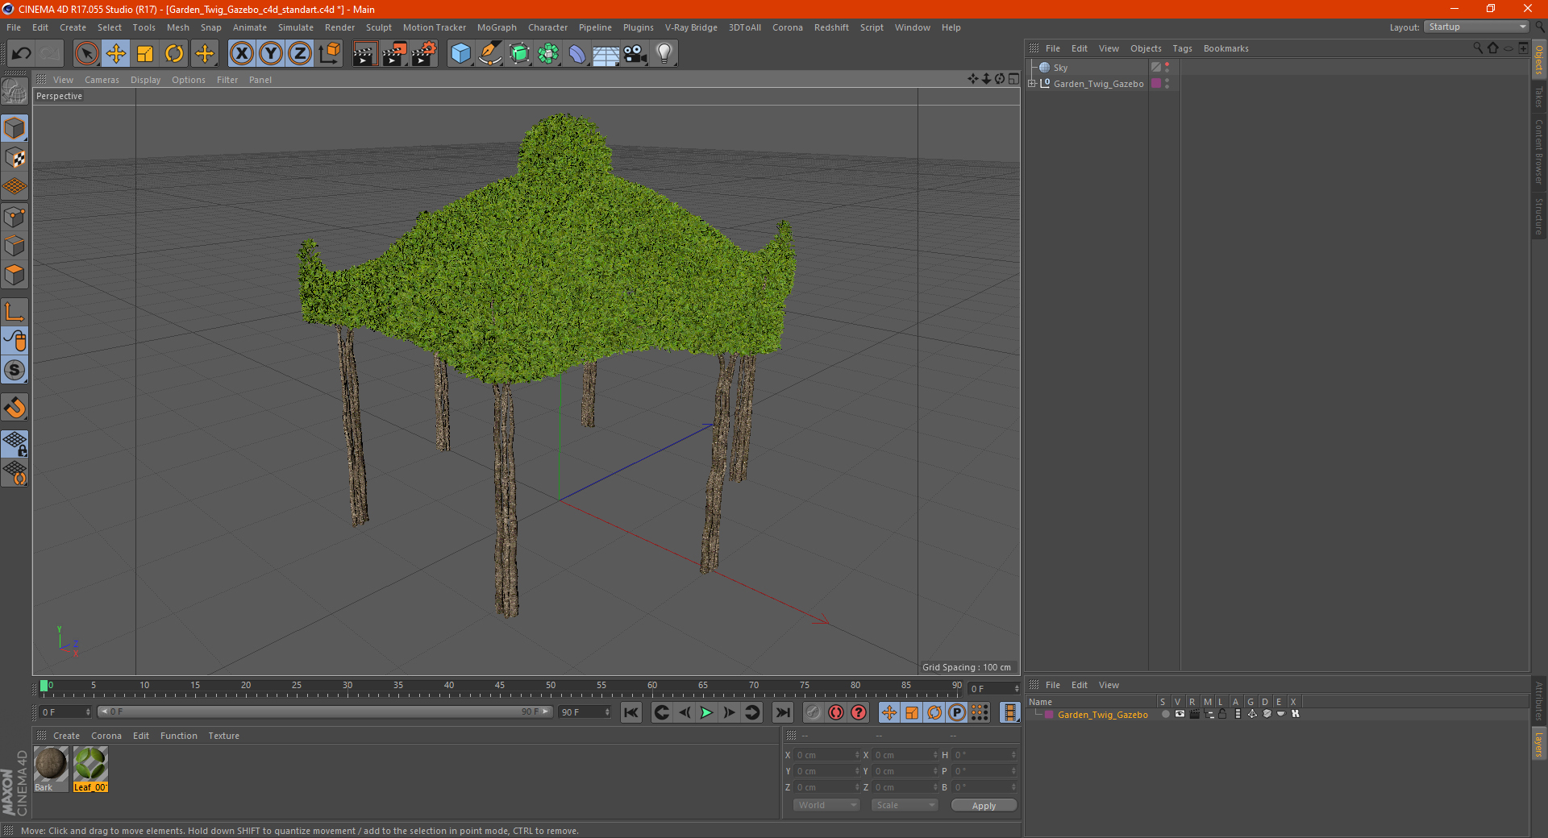Toggle the Garden_Twig_Gazebo layer Solo dot

[x=1165, y=714]
